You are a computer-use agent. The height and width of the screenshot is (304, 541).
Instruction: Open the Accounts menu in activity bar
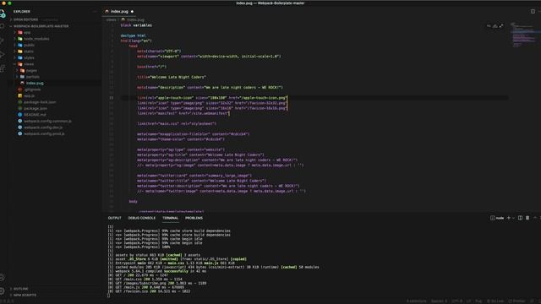point(3,278)
